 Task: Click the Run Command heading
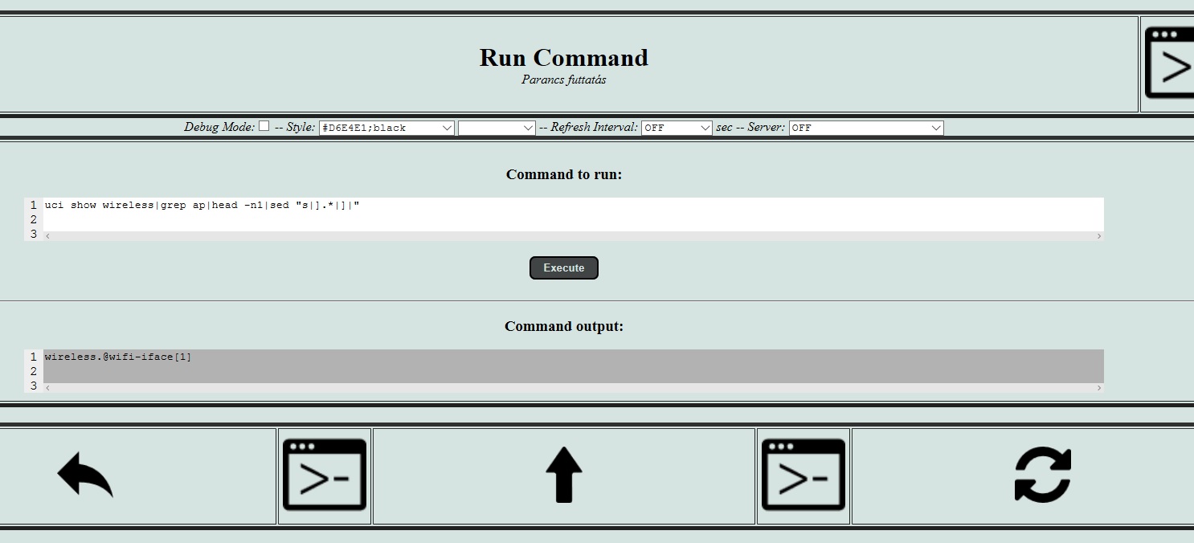coord(564,58)
